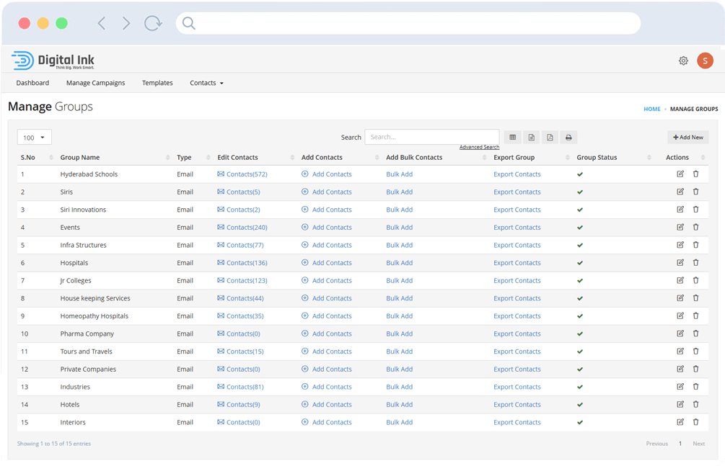This screenshot has width=725, height=466.
Task: Toggle group status for Siris
Action: 580,192
